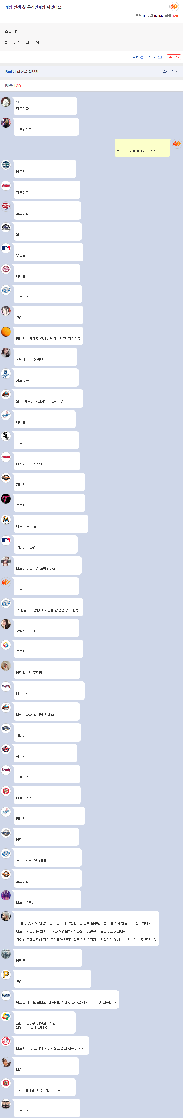The height and width of the screenshot is (1118, 183).
Task: Open the Mariners compass logo avatar
Action: pos(6,164)
